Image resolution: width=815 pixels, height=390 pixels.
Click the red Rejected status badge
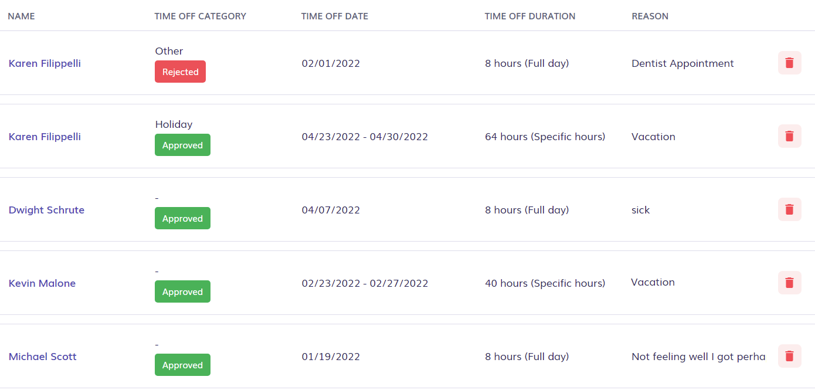tap(180, 72)
